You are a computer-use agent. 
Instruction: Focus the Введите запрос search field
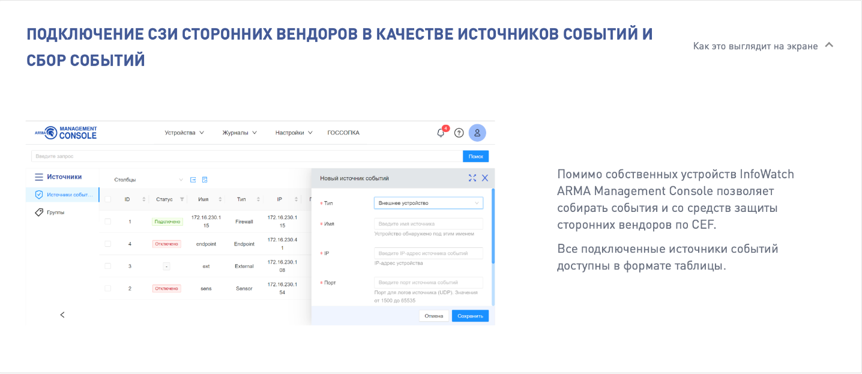point(247,156)
